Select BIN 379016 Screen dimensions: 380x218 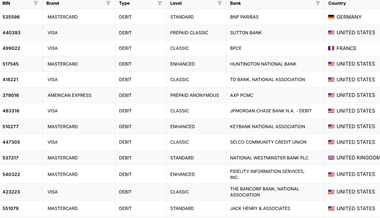[x=11, y=95]
